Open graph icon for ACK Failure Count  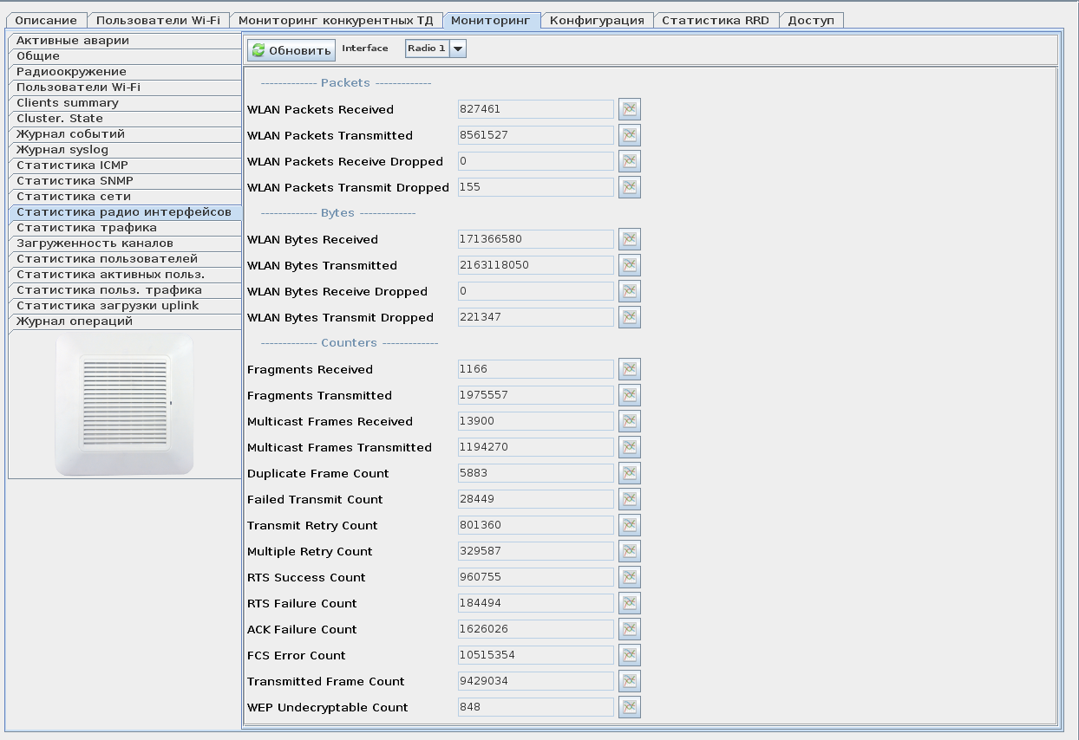629,629
